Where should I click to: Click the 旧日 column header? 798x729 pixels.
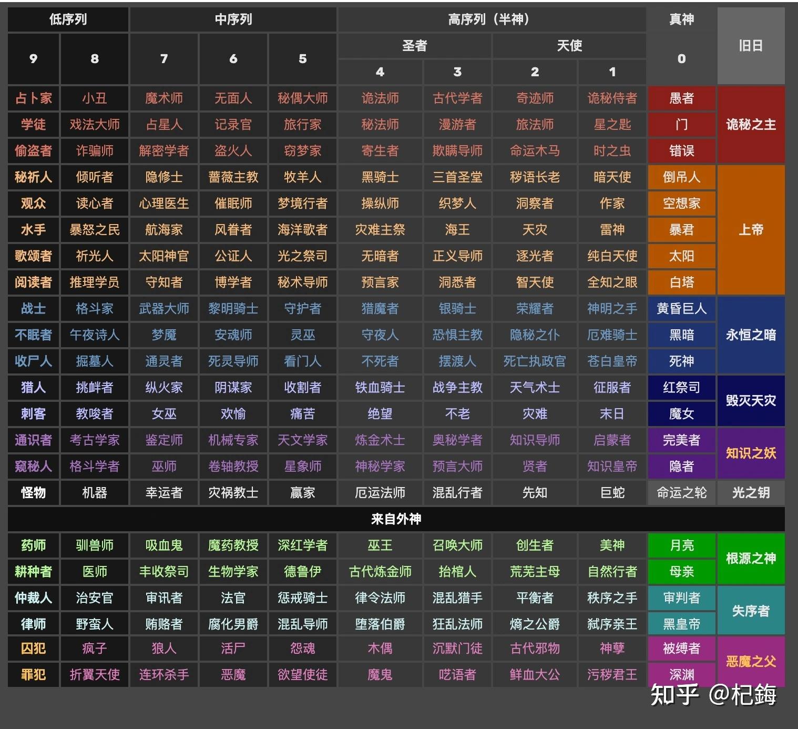point(751,46)
